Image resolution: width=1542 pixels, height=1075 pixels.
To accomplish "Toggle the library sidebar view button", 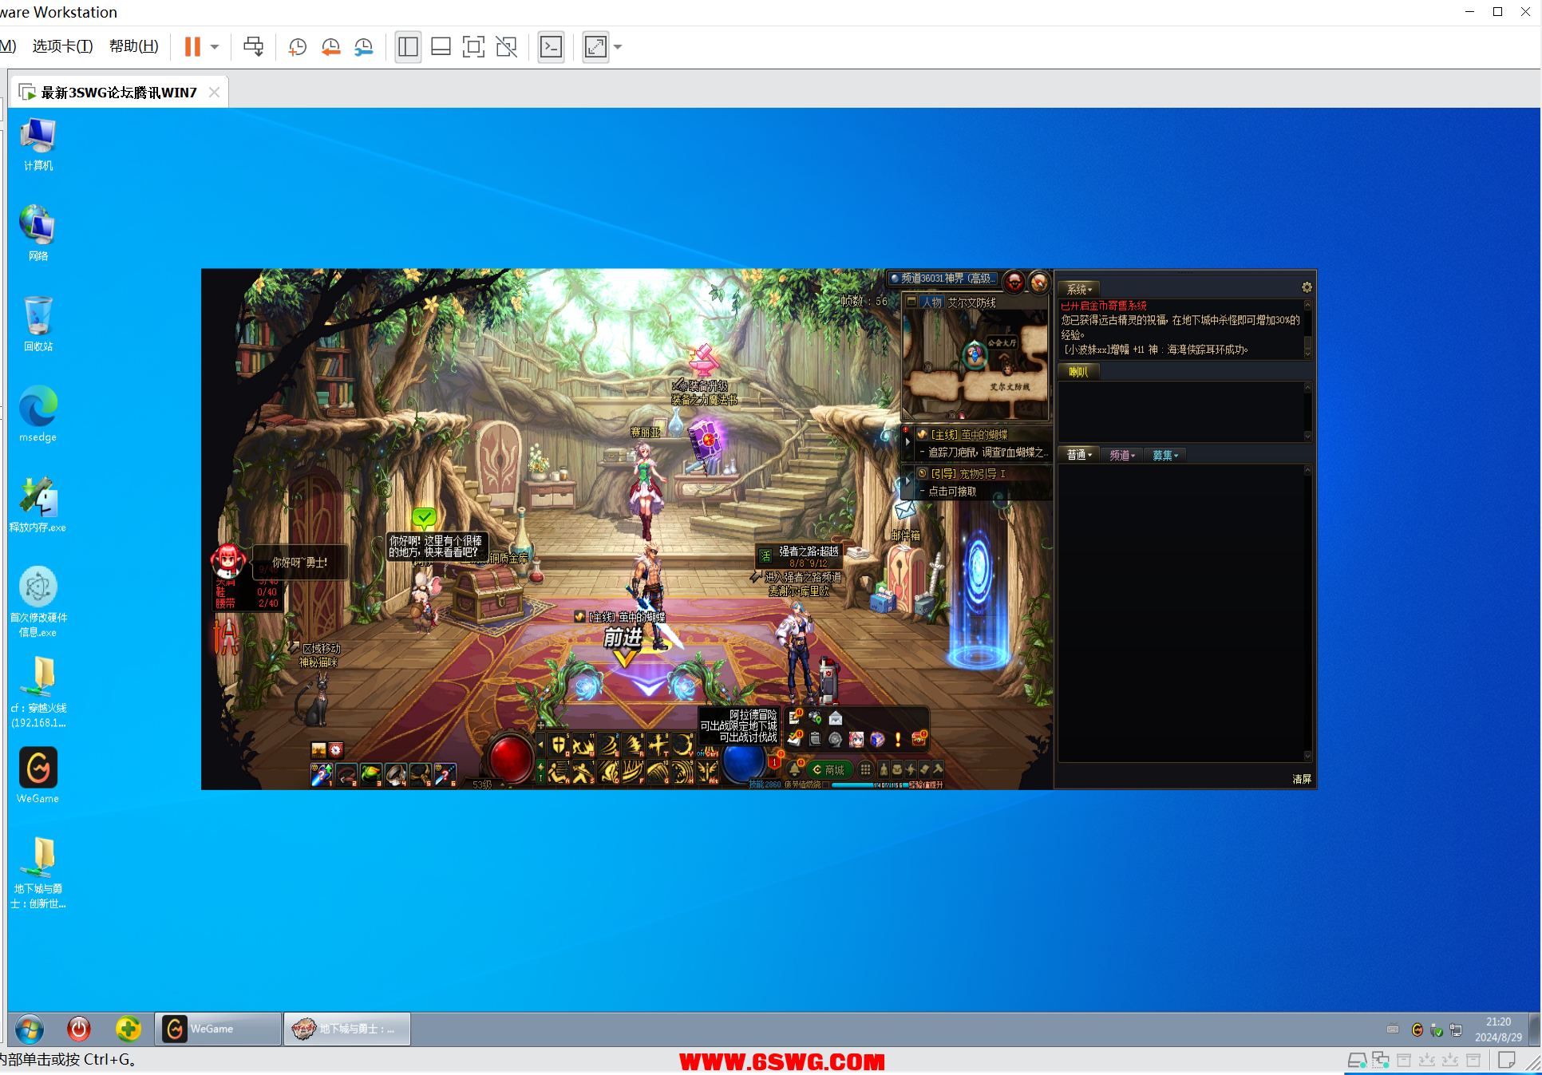I will click(x=408, y=47).
